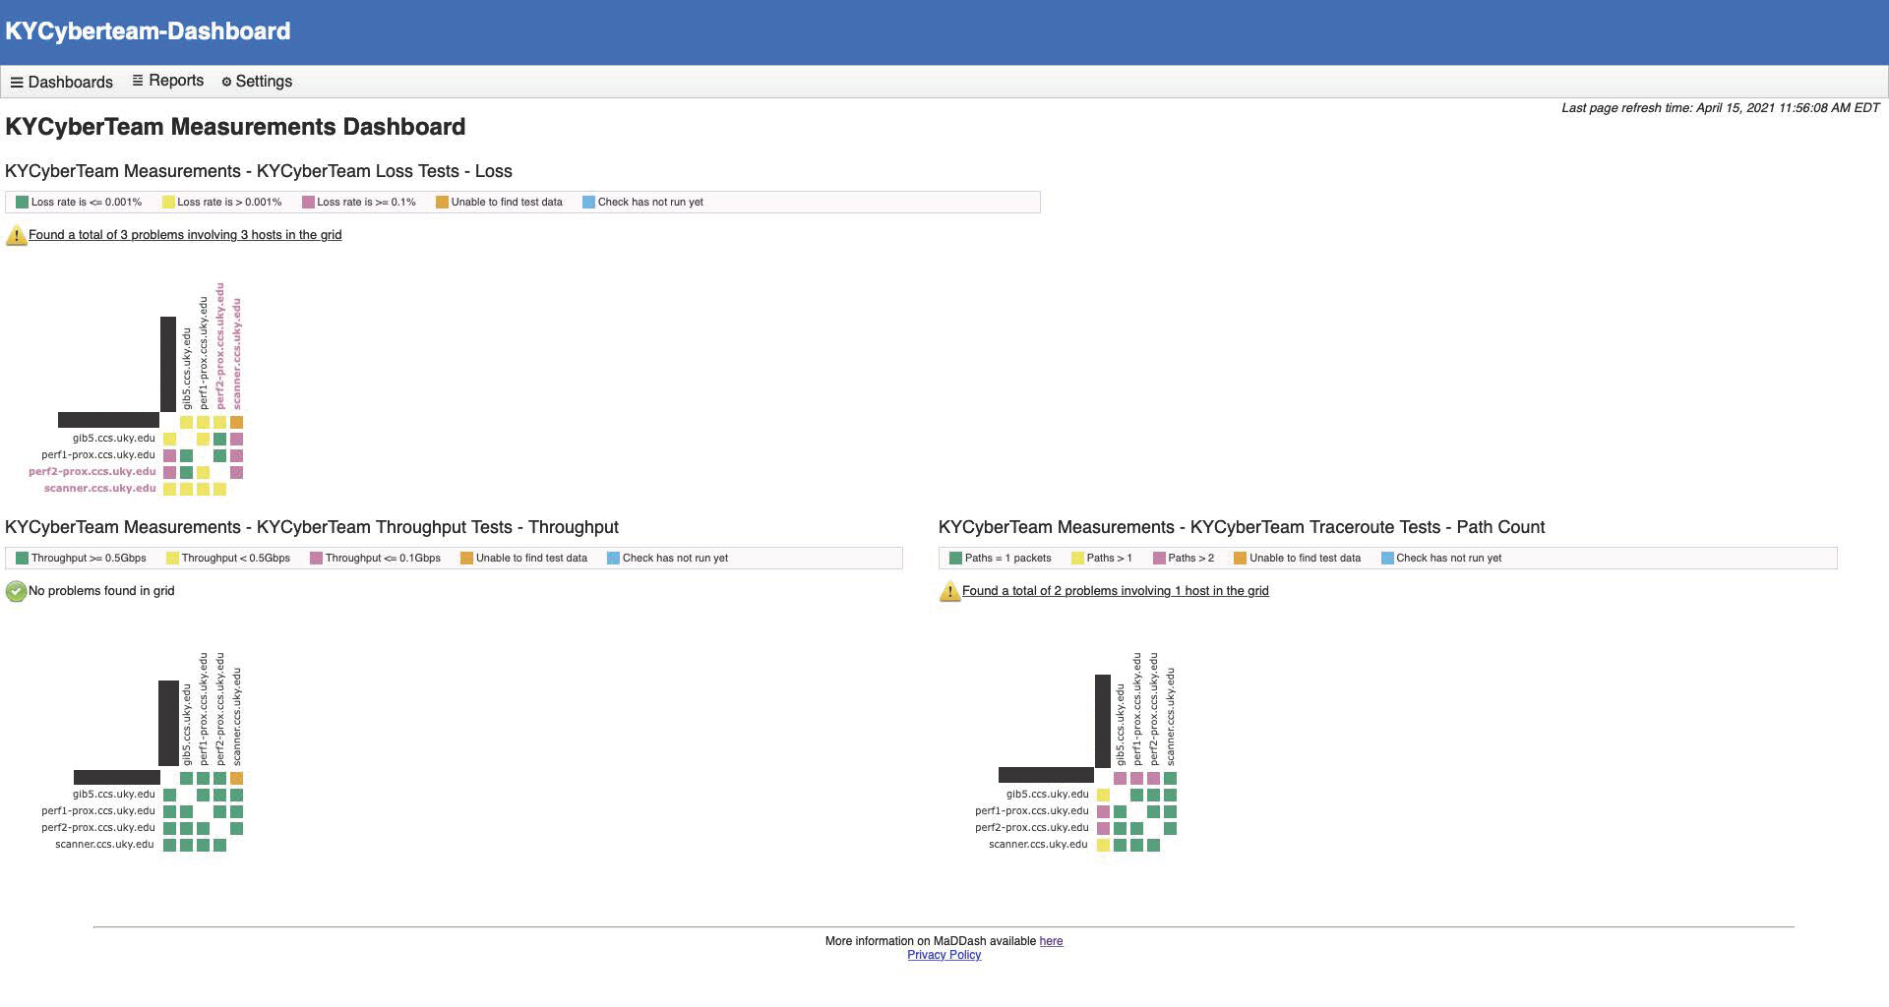
Task: Click yellow 'Throughput < 0.5Gbps' legend swatch
Action: tap(172, 558)
